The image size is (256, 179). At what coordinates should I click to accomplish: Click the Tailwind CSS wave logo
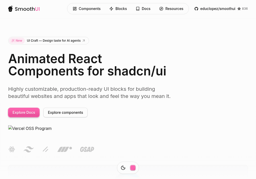(x=29, y=149)
